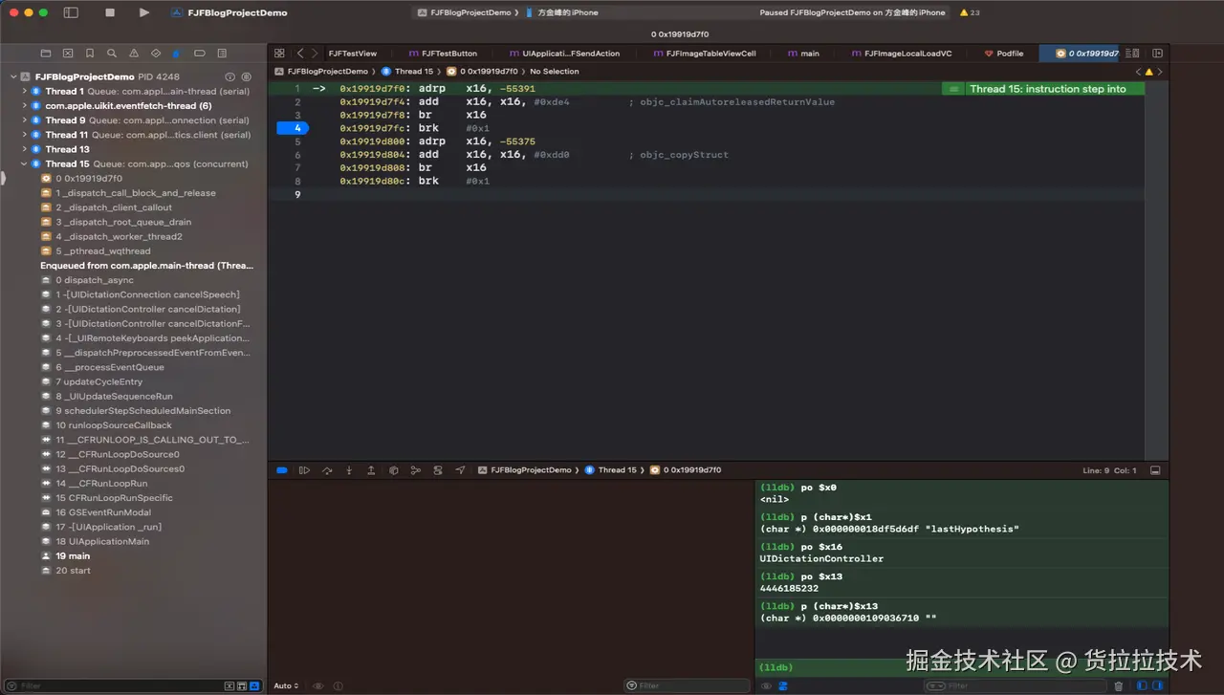
Task: Open the report navigator
Action: (x=222, y=54)
